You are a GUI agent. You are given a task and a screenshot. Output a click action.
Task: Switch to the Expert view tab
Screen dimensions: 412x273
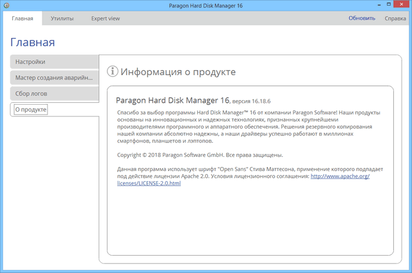pos(105,19)
